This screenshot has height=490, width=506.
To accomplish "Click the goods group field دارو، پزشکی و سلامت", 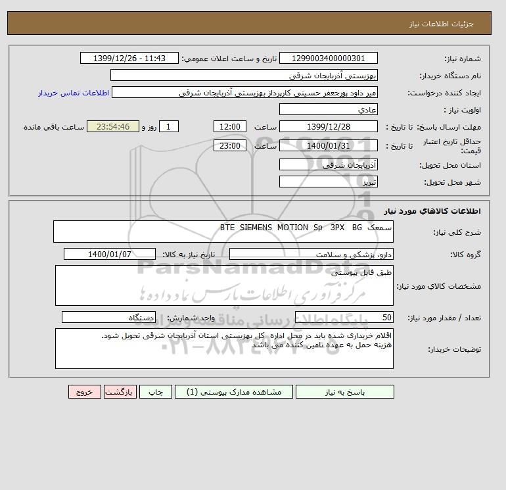I will [311, 254].
